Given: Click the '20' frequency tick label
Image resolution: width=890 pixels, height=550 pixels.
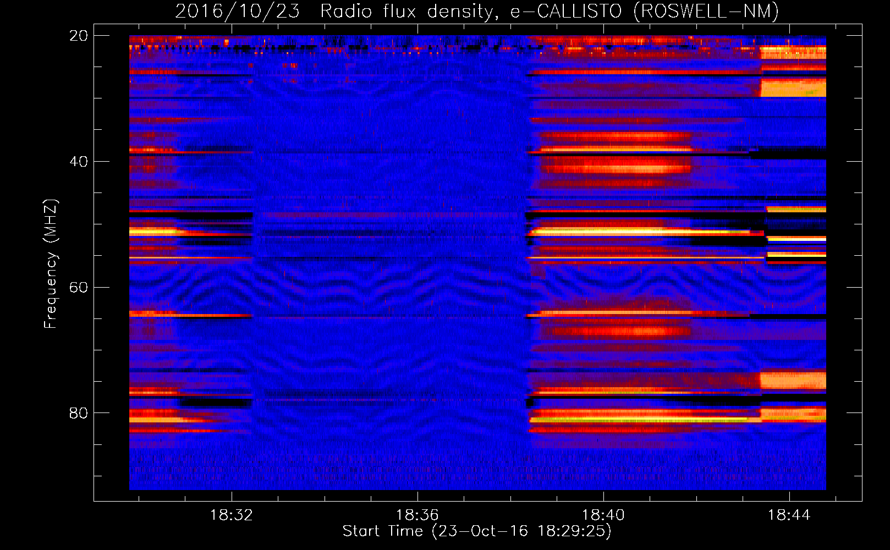Looking at the screenshot, I should point(79,36).
